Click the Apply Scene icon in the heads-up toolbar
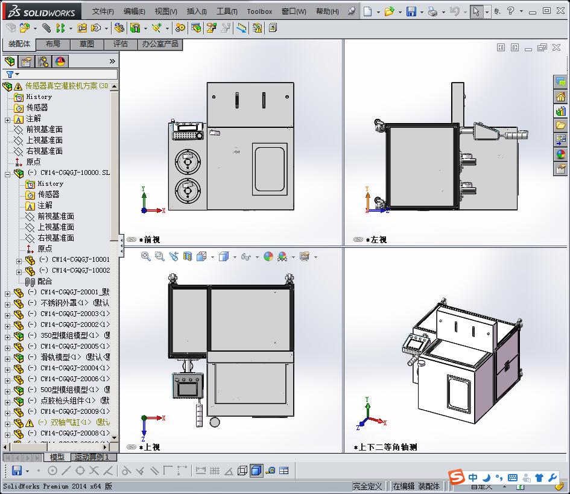The width and height of the screenshot is (570, 494). click(x=282, y=256)
